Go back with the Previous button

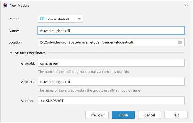click(97, 115)
